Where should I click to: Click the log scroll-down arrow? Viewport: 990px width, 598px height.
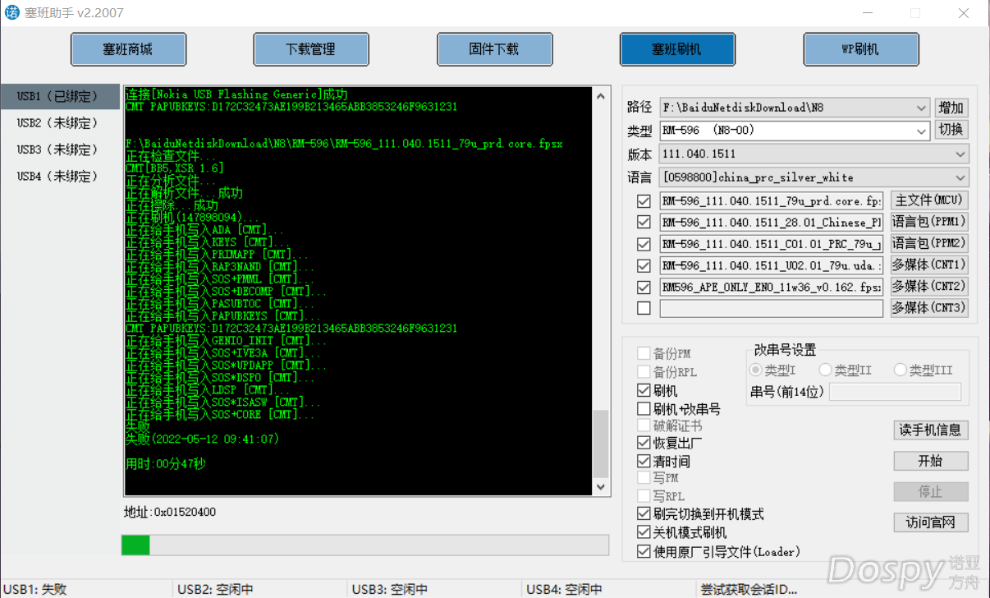[x=602, y=487]
